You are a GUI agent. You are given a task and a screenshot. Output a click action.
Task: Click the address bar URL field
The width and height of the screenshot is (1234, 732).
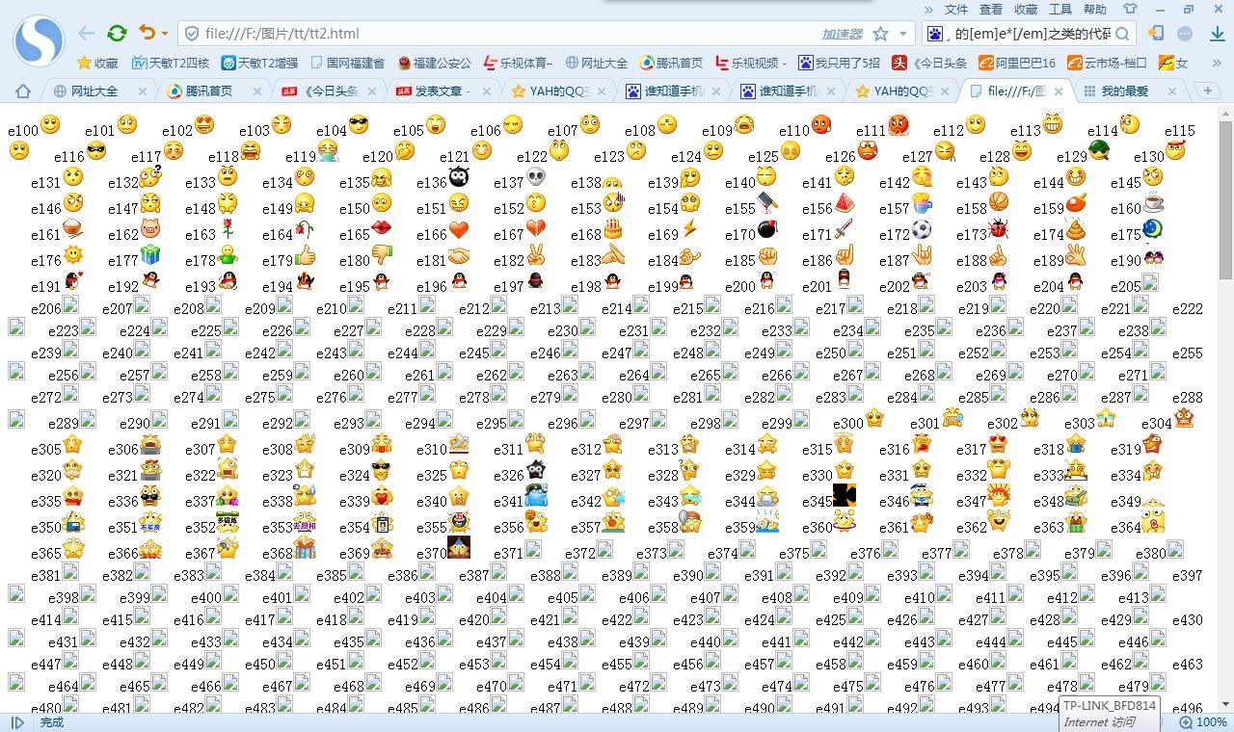(501, 34)
